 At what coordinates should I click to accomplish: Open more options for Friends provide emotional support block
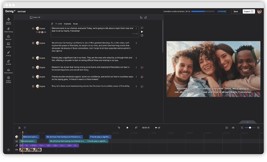tap(136, 77)
